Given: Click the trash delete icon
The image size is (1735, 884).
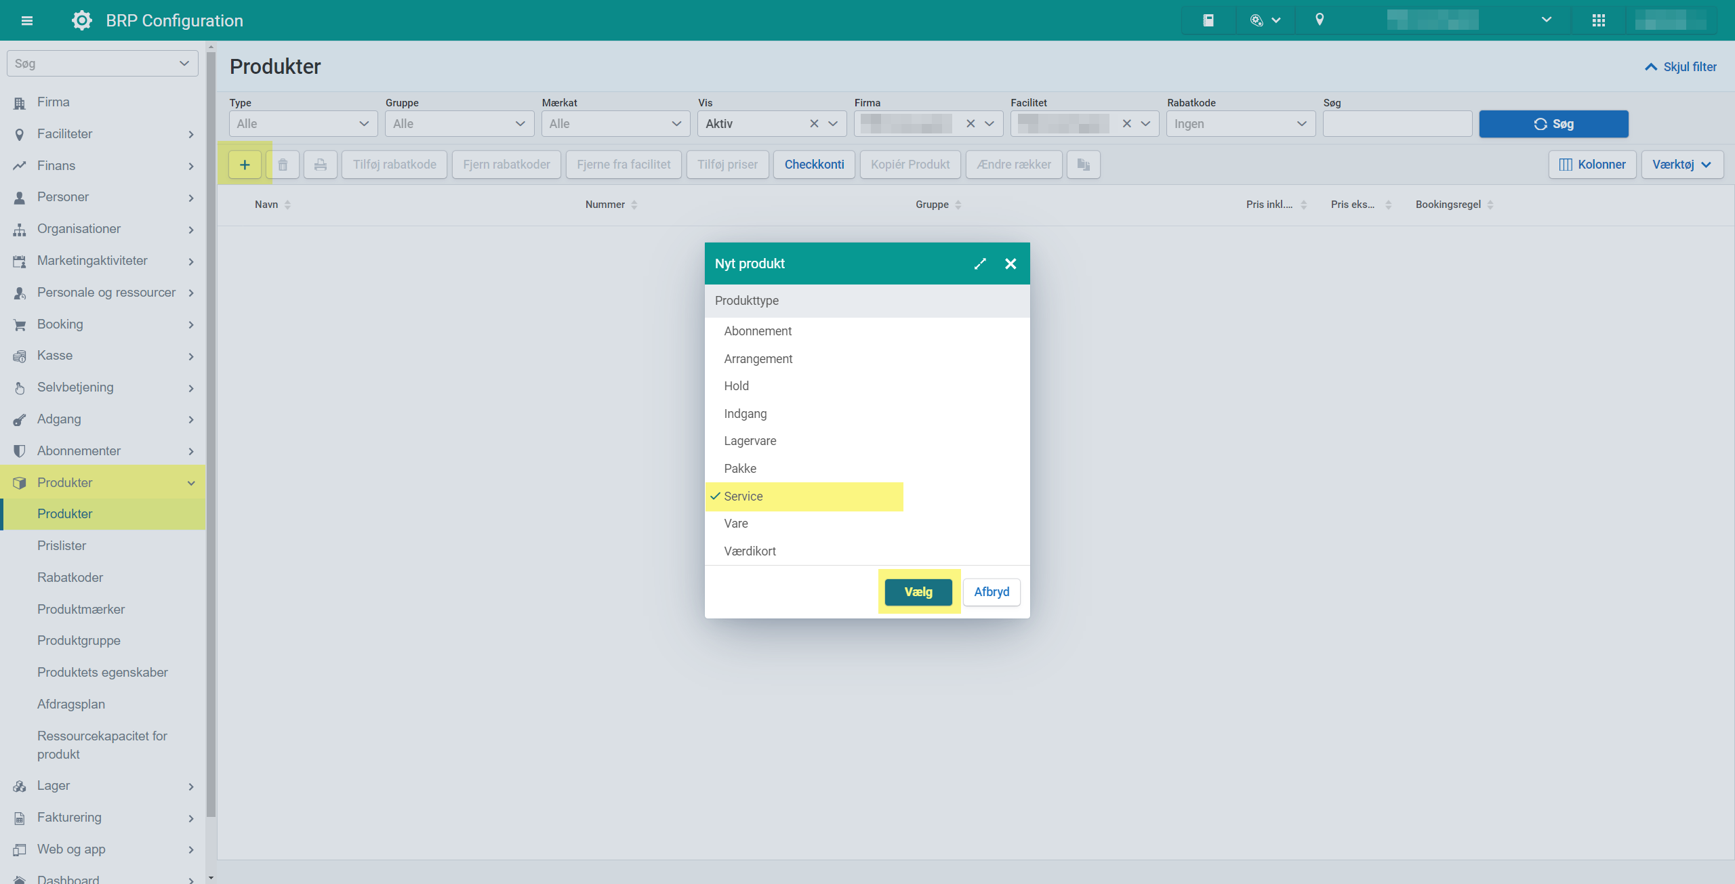Looking at the screenshot, I should [x=283, y=165].
